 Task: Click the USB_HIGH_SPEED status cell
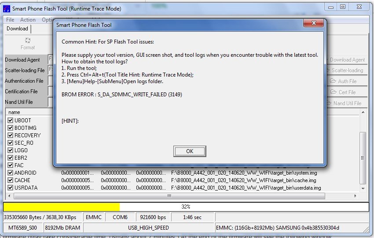(148, 228)
